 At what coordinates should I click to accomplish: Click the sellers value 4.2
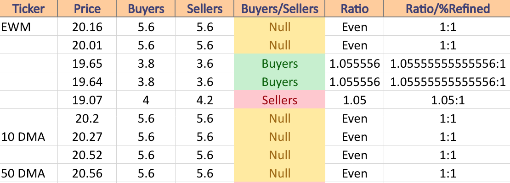point(204,100)
